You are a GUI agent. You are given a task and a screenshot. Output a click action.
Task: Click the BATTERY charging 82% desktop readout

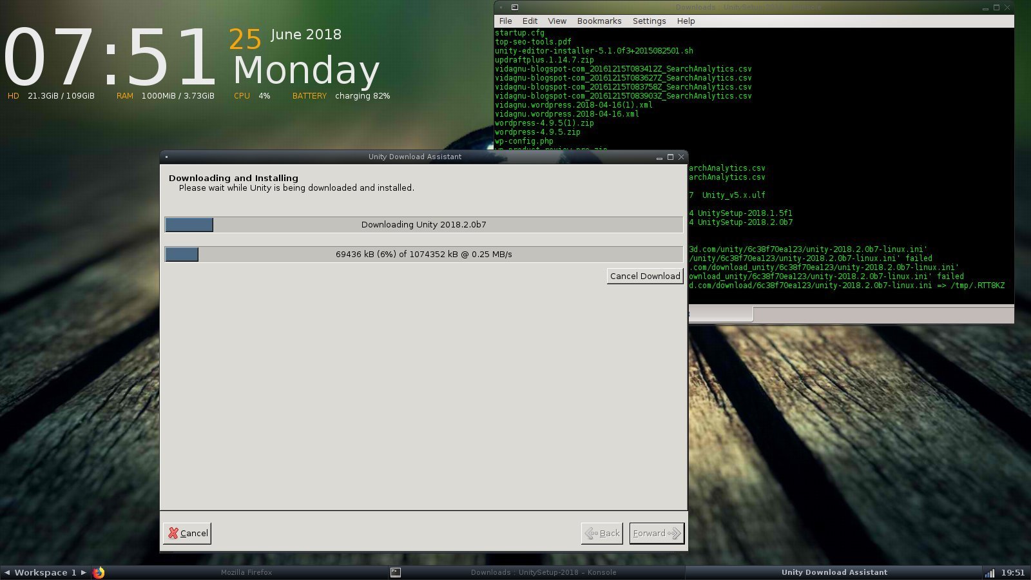tap(341, 96)
